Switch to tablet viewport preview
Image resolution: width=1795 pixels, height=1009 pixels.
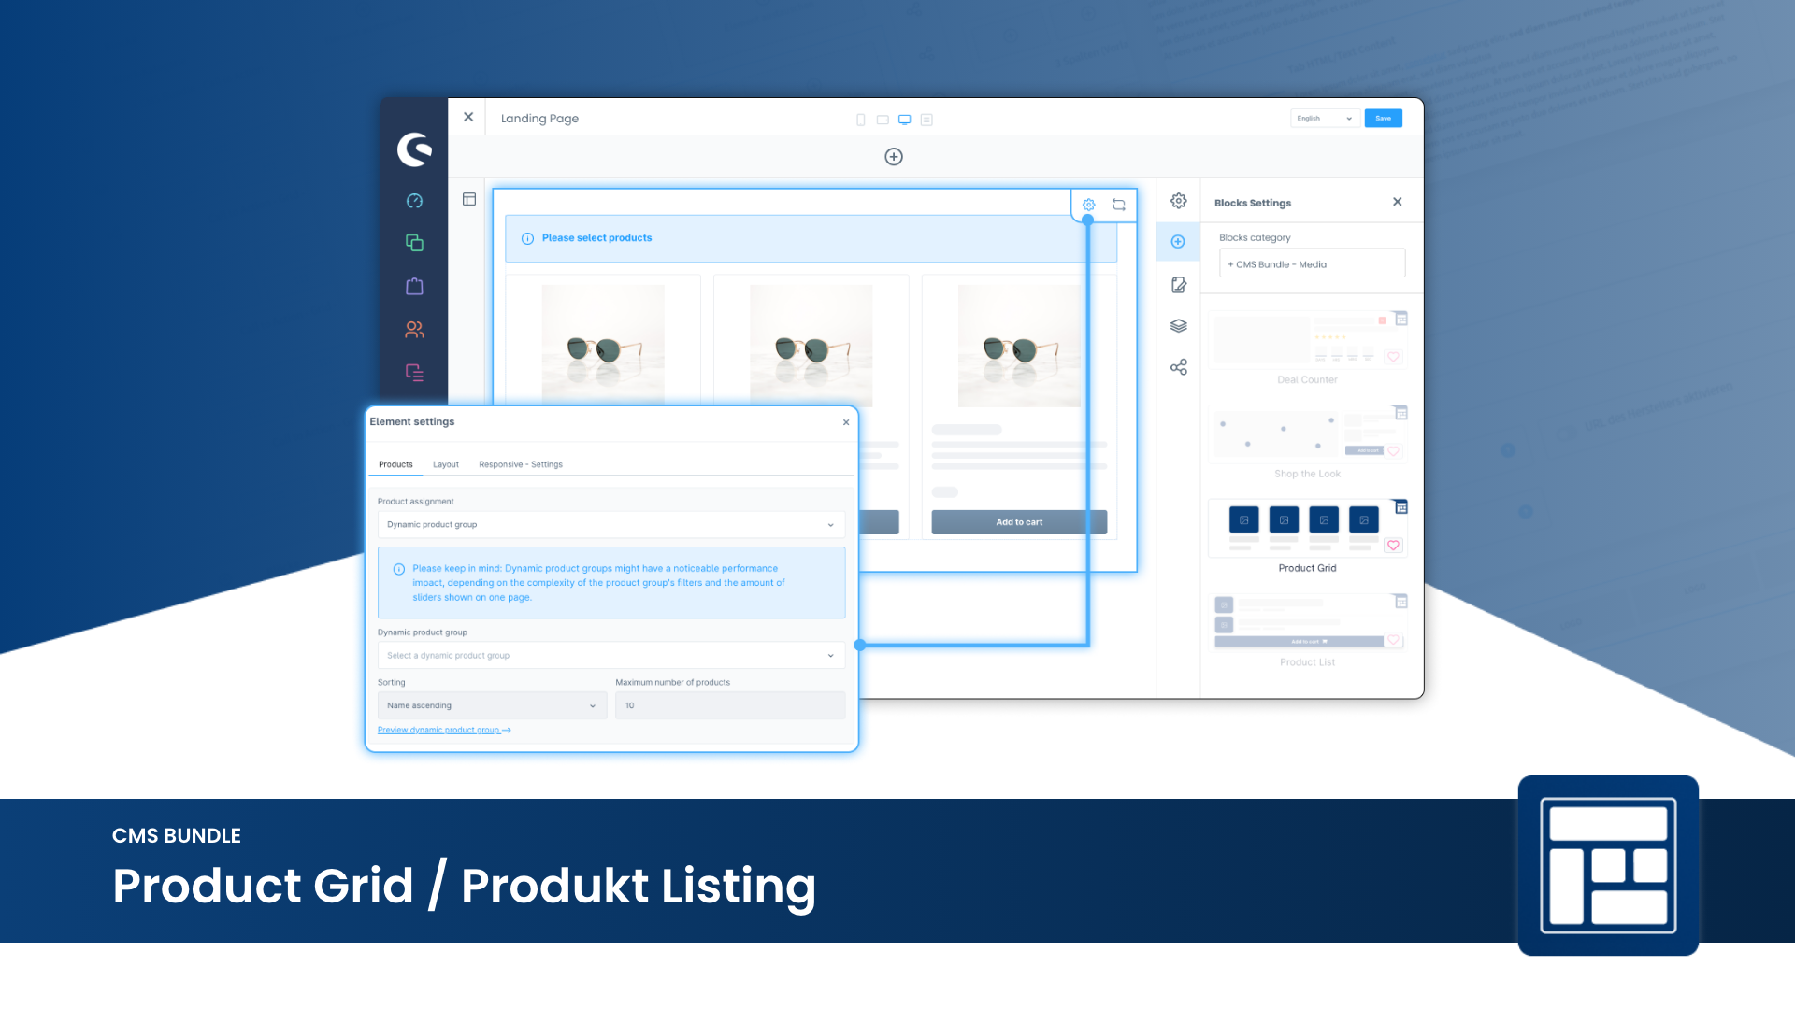pos(883,120)
